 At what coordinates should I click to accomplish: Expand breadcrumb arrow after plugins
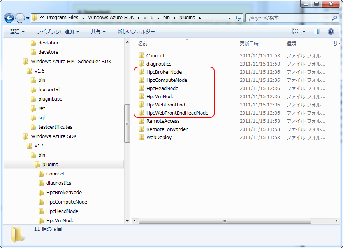click(200, 18)
